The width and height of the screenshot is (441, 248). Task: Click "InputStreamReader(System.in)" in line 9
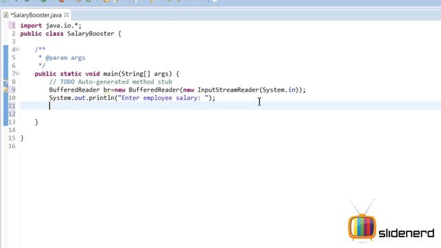coord(248,90)
